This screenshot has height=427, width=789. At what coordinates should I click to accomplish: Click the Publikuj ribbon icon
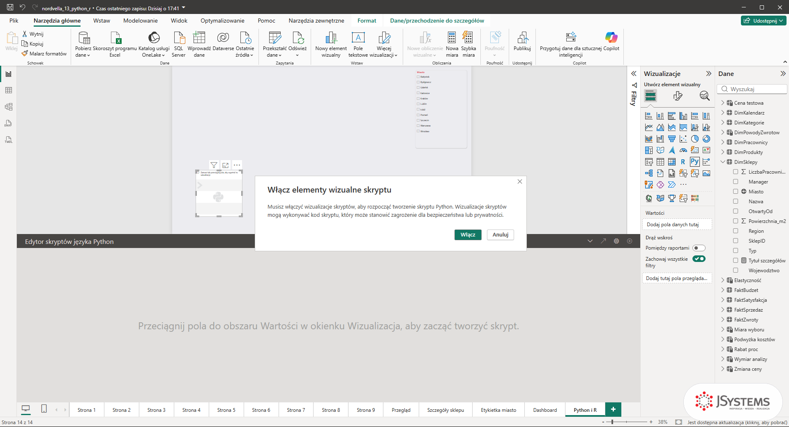tap(522, 42)
